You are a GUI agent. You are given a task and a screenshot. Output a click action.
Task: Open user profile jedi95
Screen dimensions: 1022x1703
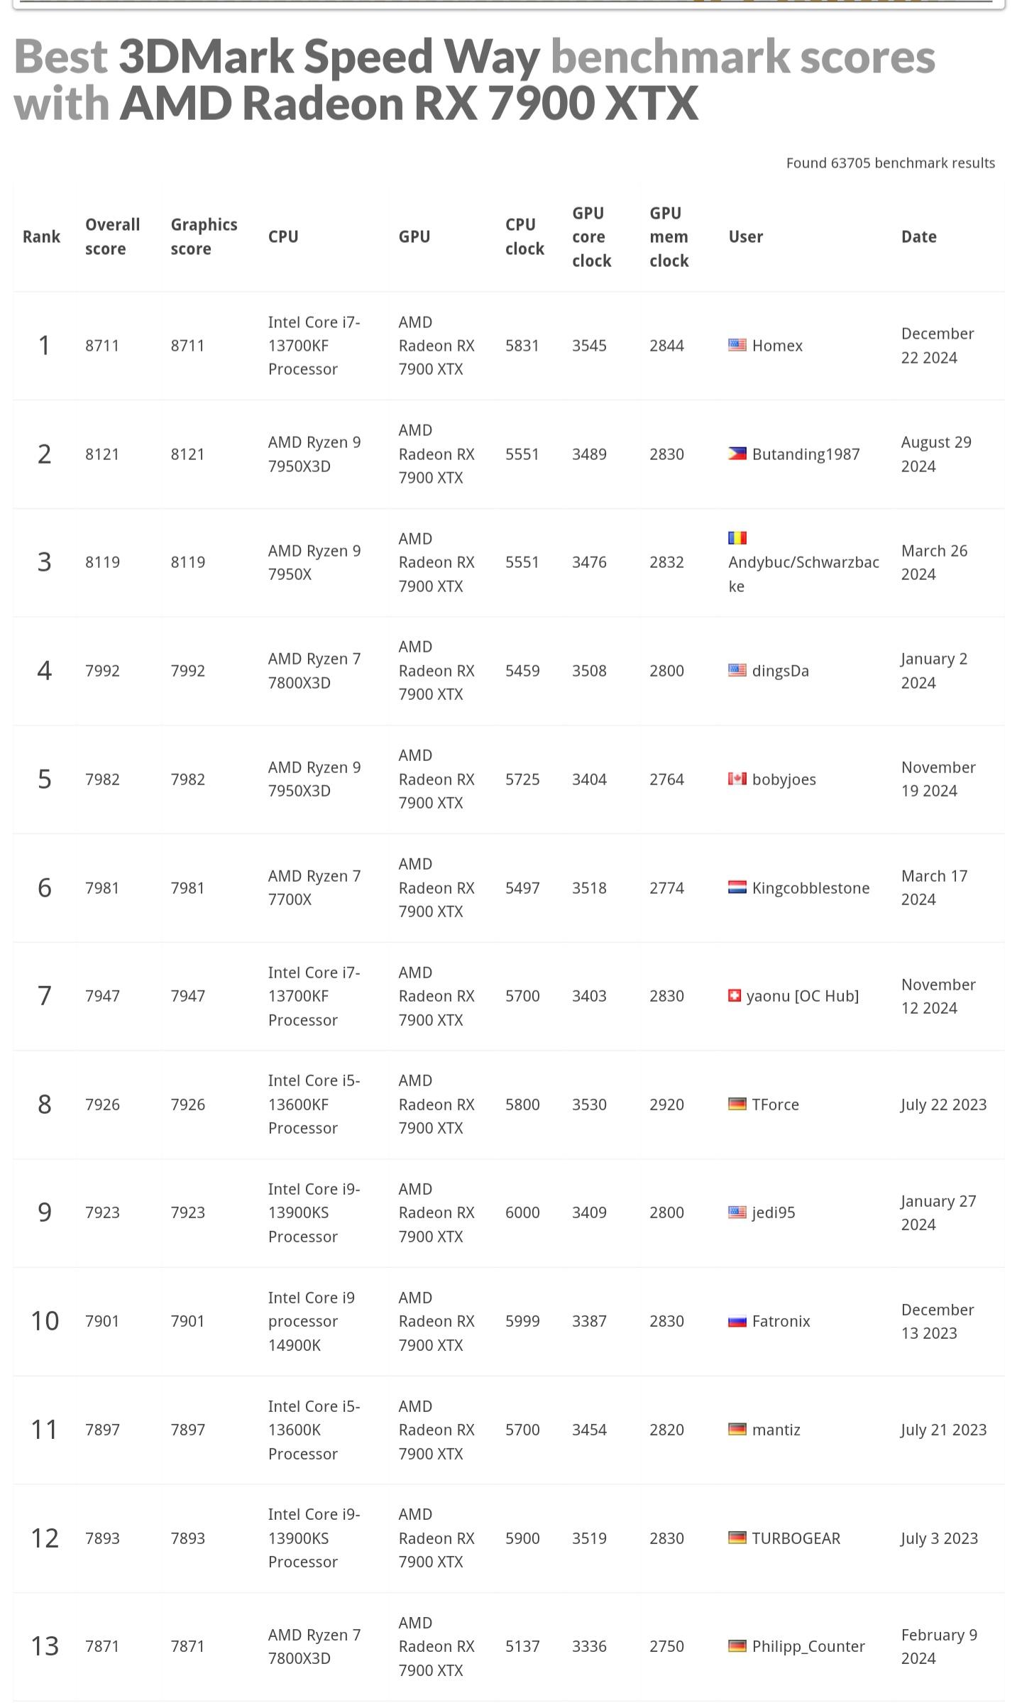(773, 1212)
